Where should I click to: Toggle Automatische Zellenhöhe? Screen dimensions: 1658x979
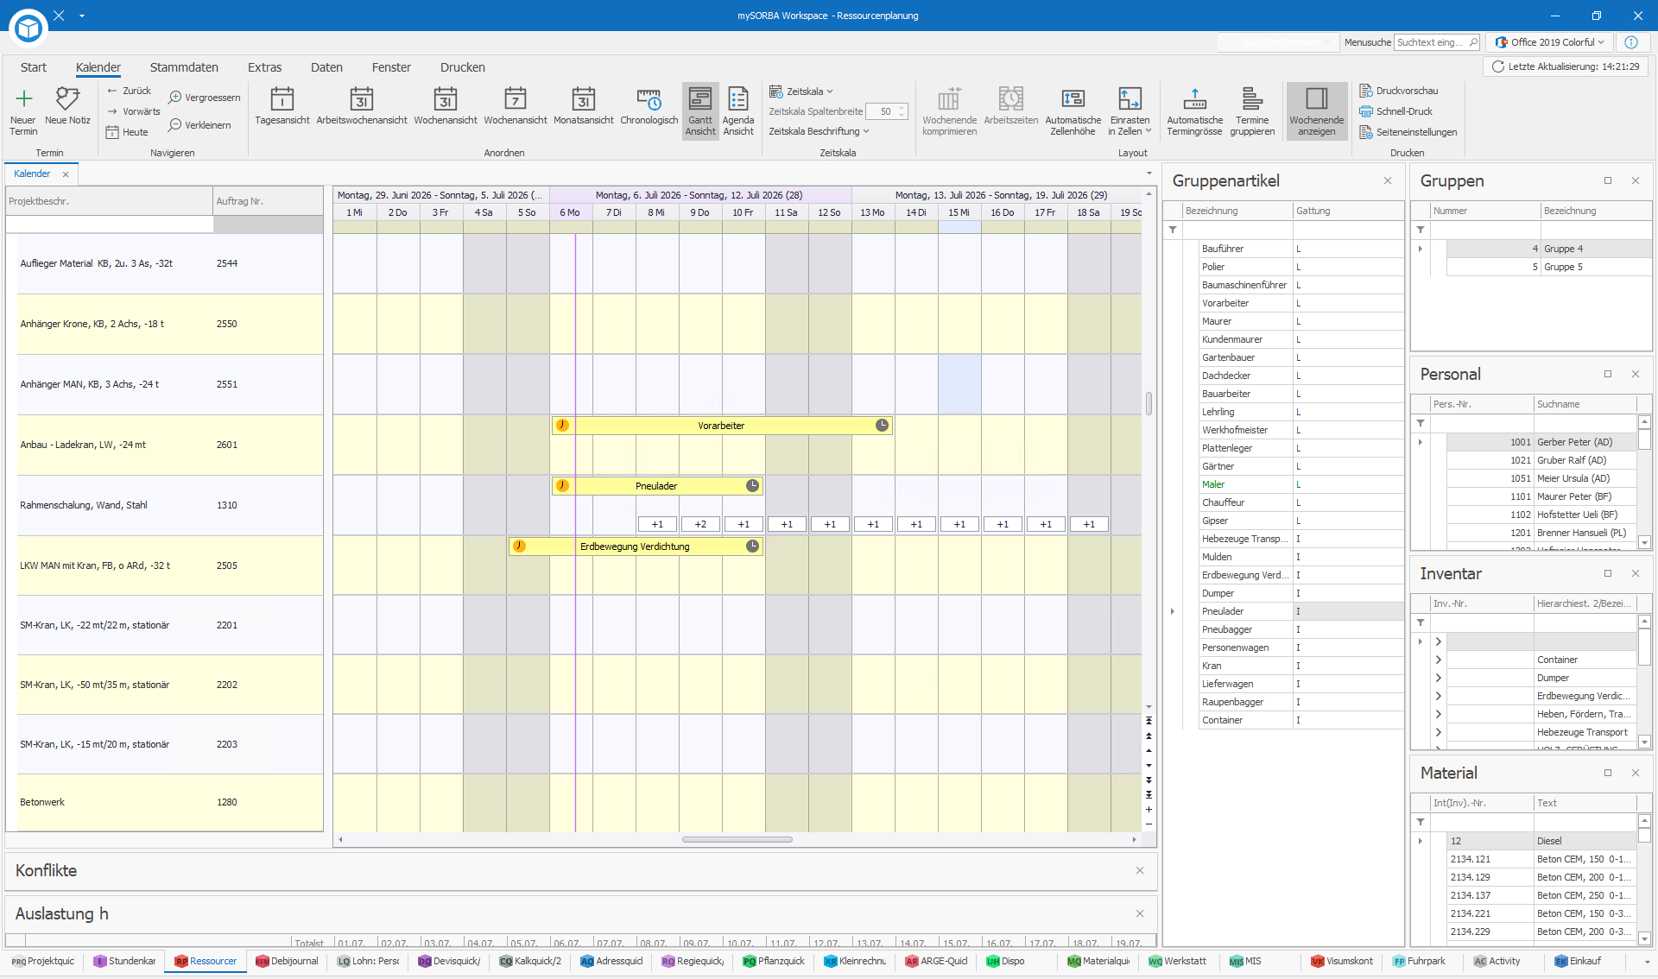pyautogui.click(x=1073, y=111)
